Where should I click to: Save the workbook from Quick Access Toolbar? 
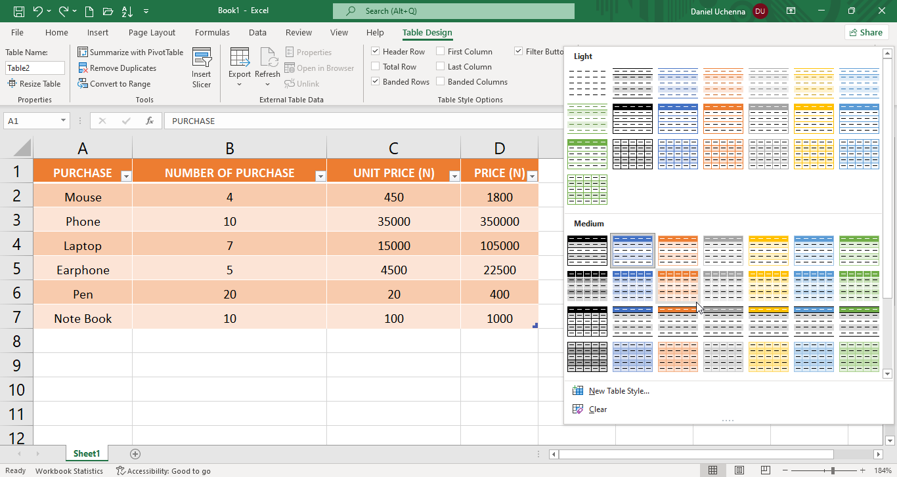(18, 10)
